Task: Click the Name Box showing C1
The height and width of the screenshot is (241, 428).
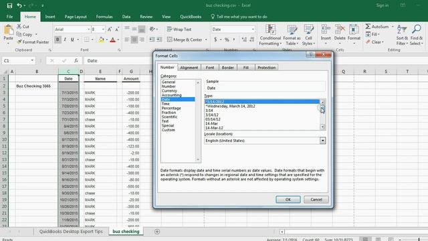Action: (x=18, y=61)
